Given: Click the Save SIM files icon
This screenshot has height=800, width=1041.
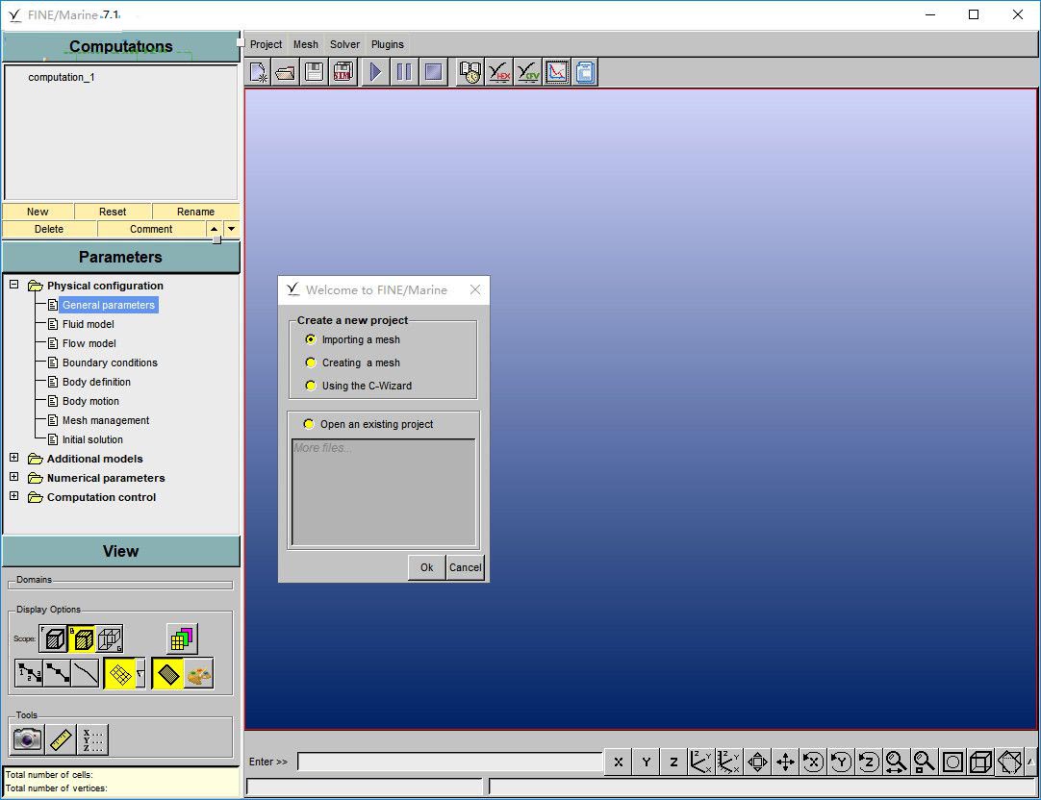Looking at the screenshot, I should [x=343, y=72].
